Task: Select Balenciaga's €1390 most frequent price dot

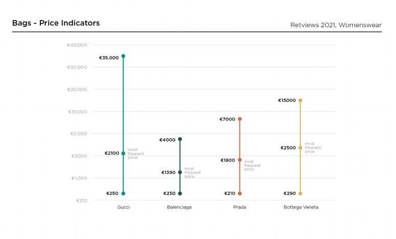Action: coord(180,172)
